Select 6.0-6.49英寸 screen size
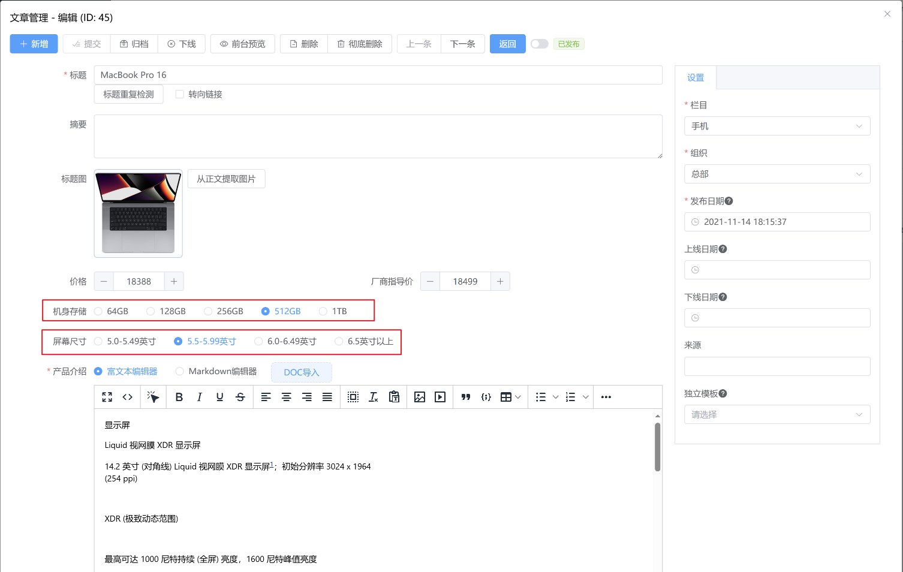 click(258, 341)
